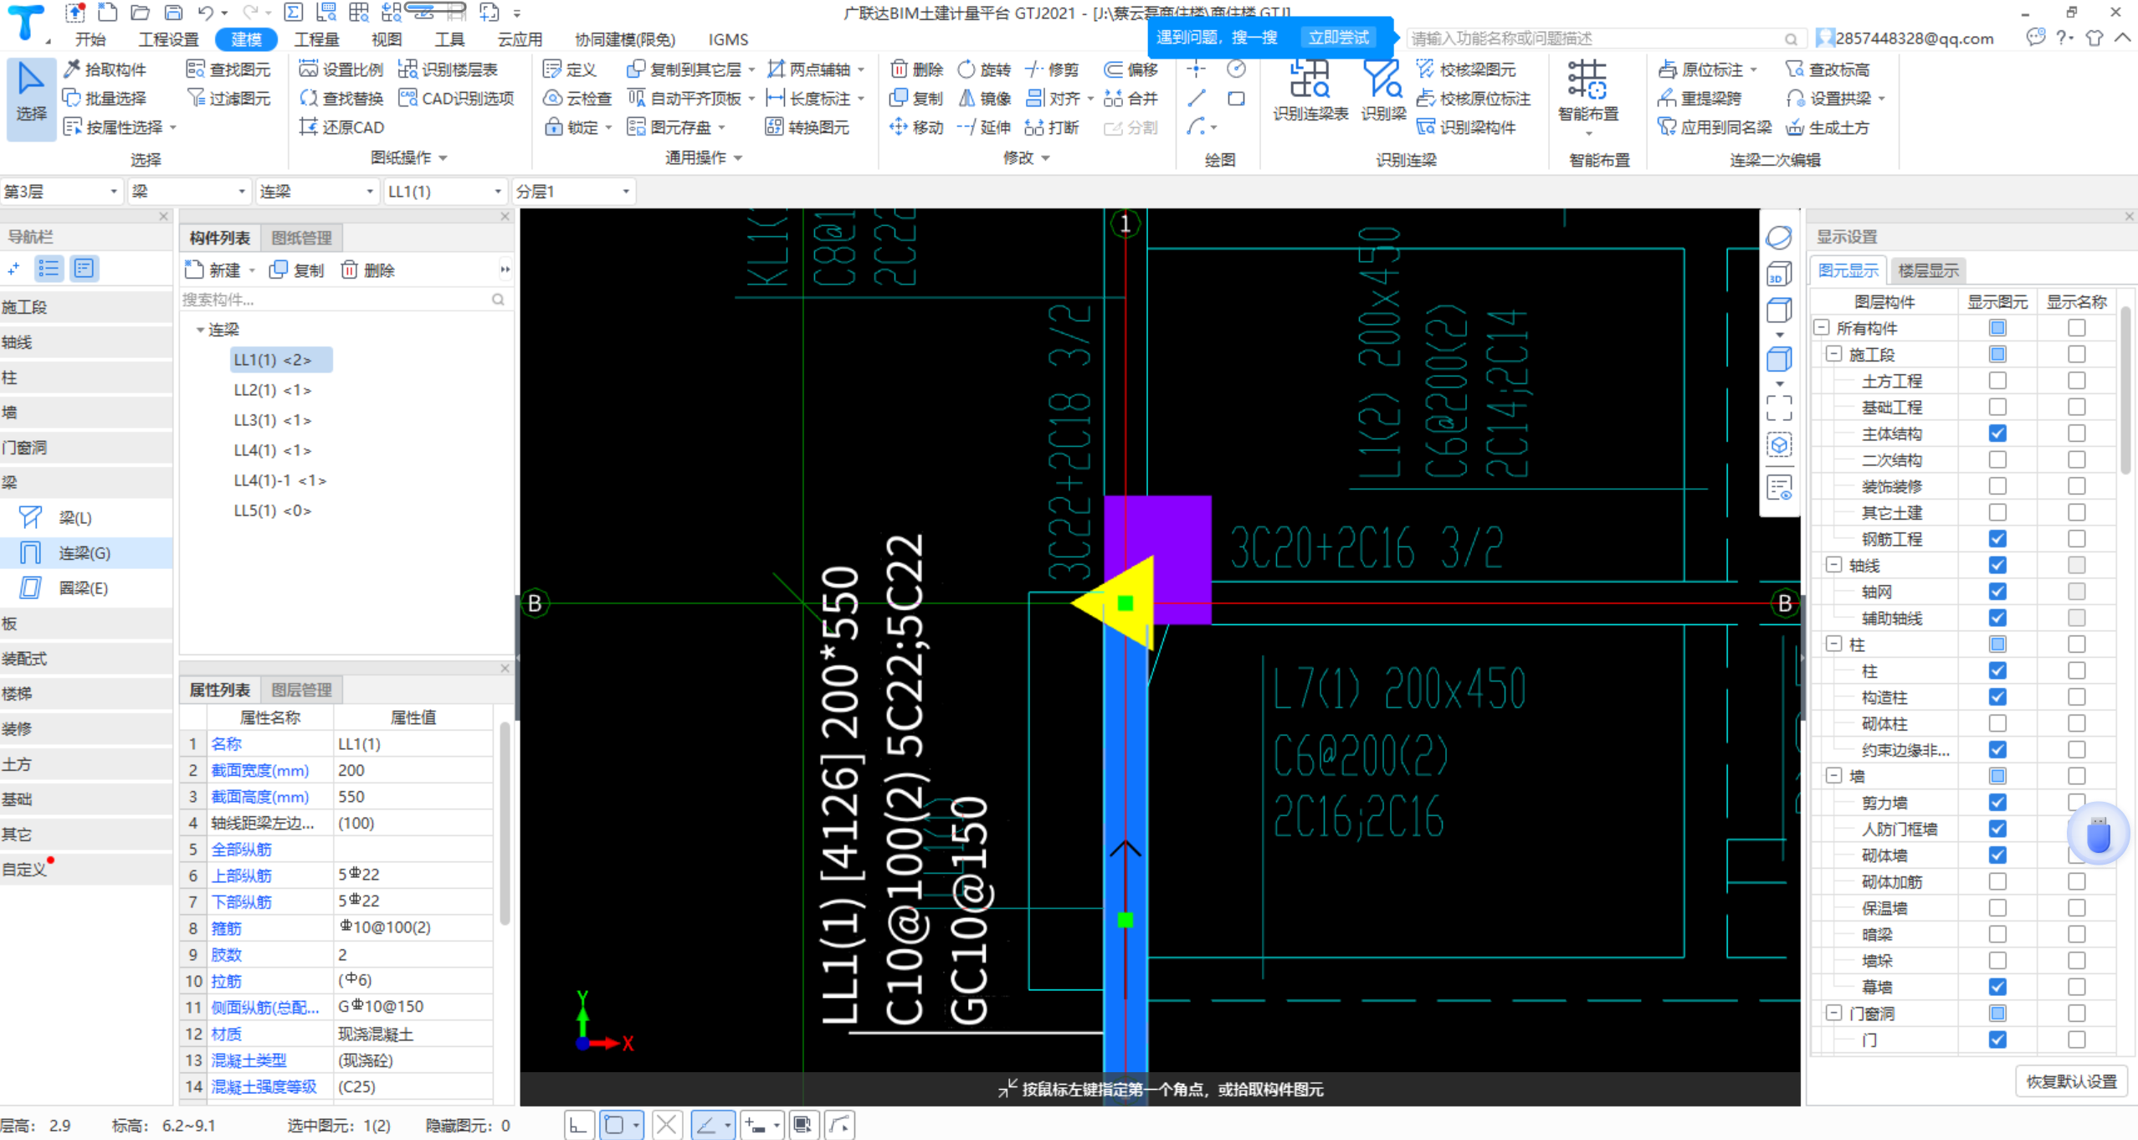Click 复制 in component list
Image resolution: width=2138 pixels, height=1140 pixels.
pos(297,270)
